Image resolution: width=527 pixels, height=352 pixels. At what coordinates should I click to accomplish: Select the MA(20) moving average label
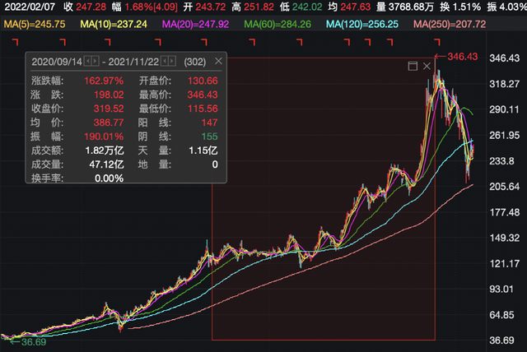(197, 25)
